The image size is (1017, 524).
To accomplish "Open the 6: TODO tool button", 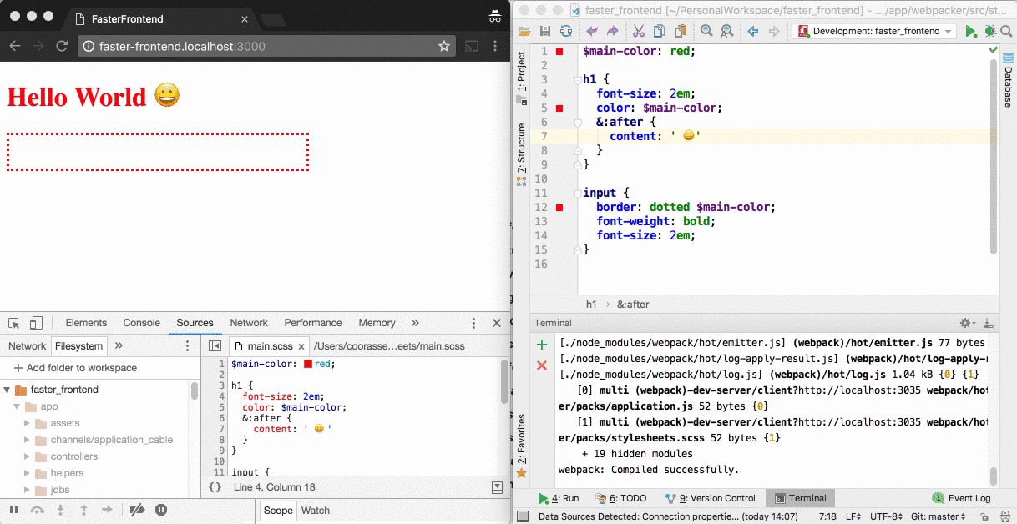I will point(621,498).
